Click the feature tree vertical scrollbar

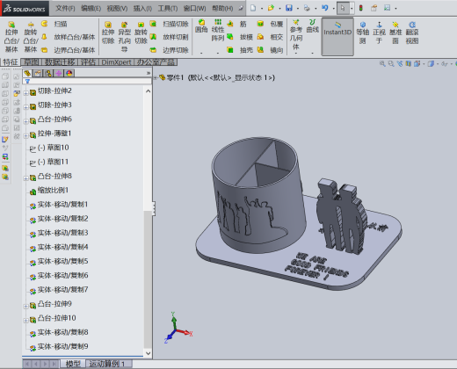[148, 221]
